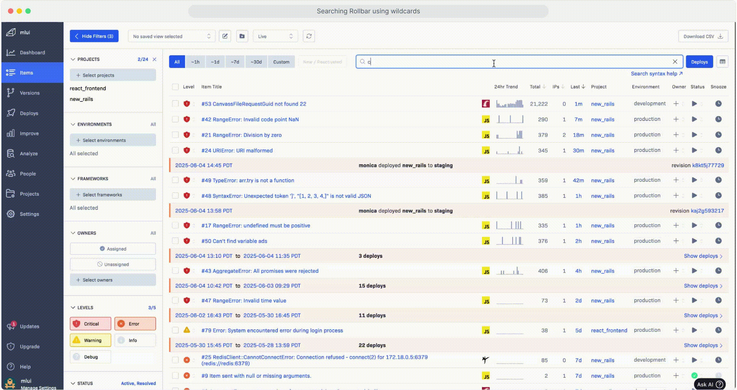
Task: Select the ~7d time range tab
Action: (235, 62)
